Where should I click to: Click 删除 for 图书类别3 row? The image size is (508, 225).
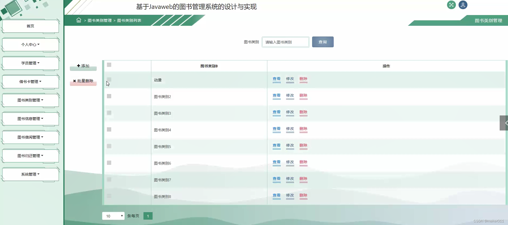(x=303, y=112)
